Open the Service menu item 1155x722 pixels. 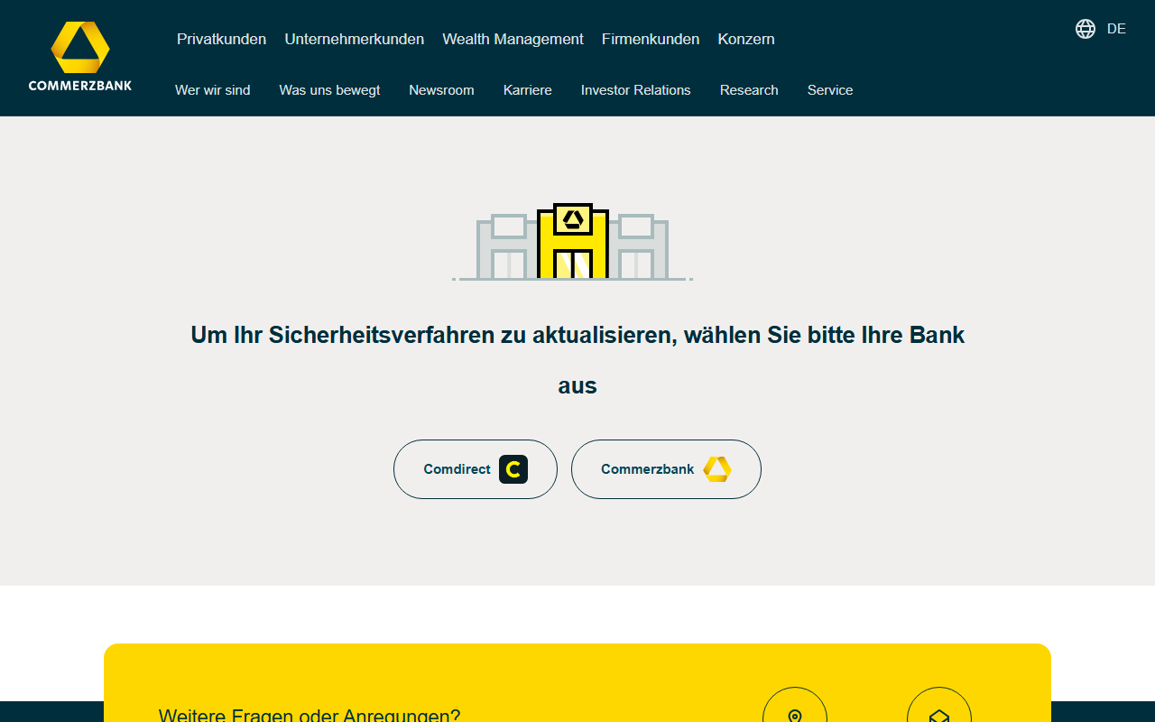(830, 90)
